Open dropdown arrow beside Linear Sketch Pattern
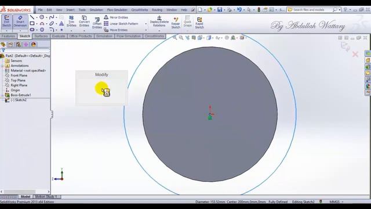 tap(146, 24)
